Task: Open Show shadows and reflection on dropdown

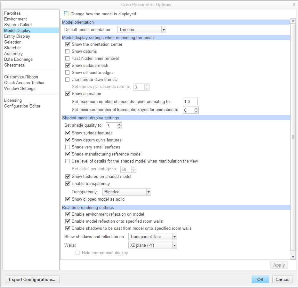Action: click(x=153, y=237)
